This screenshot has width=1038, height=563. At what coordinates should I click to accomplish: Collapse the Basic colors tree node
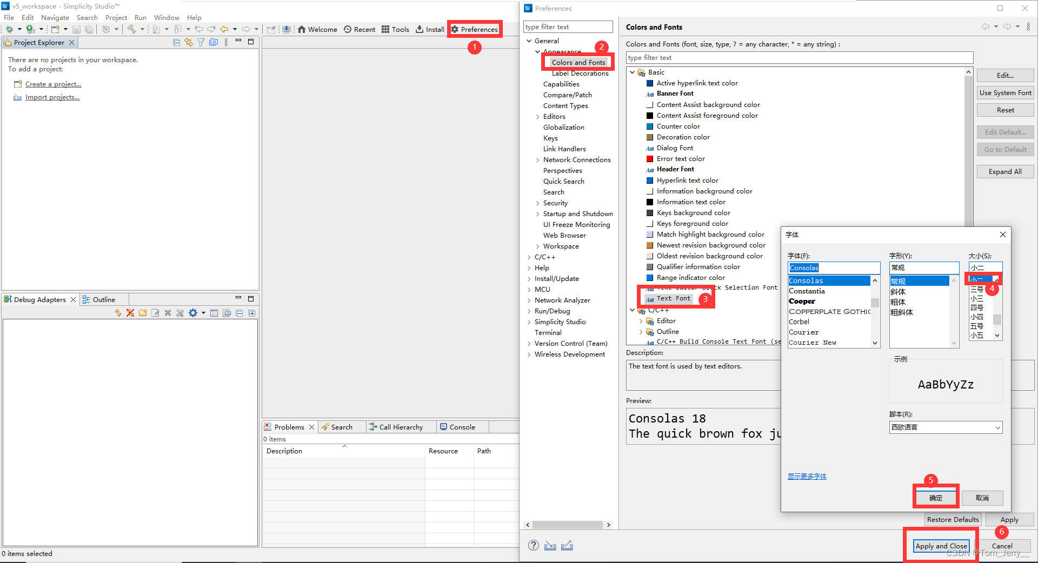click(x=633, y=72)
